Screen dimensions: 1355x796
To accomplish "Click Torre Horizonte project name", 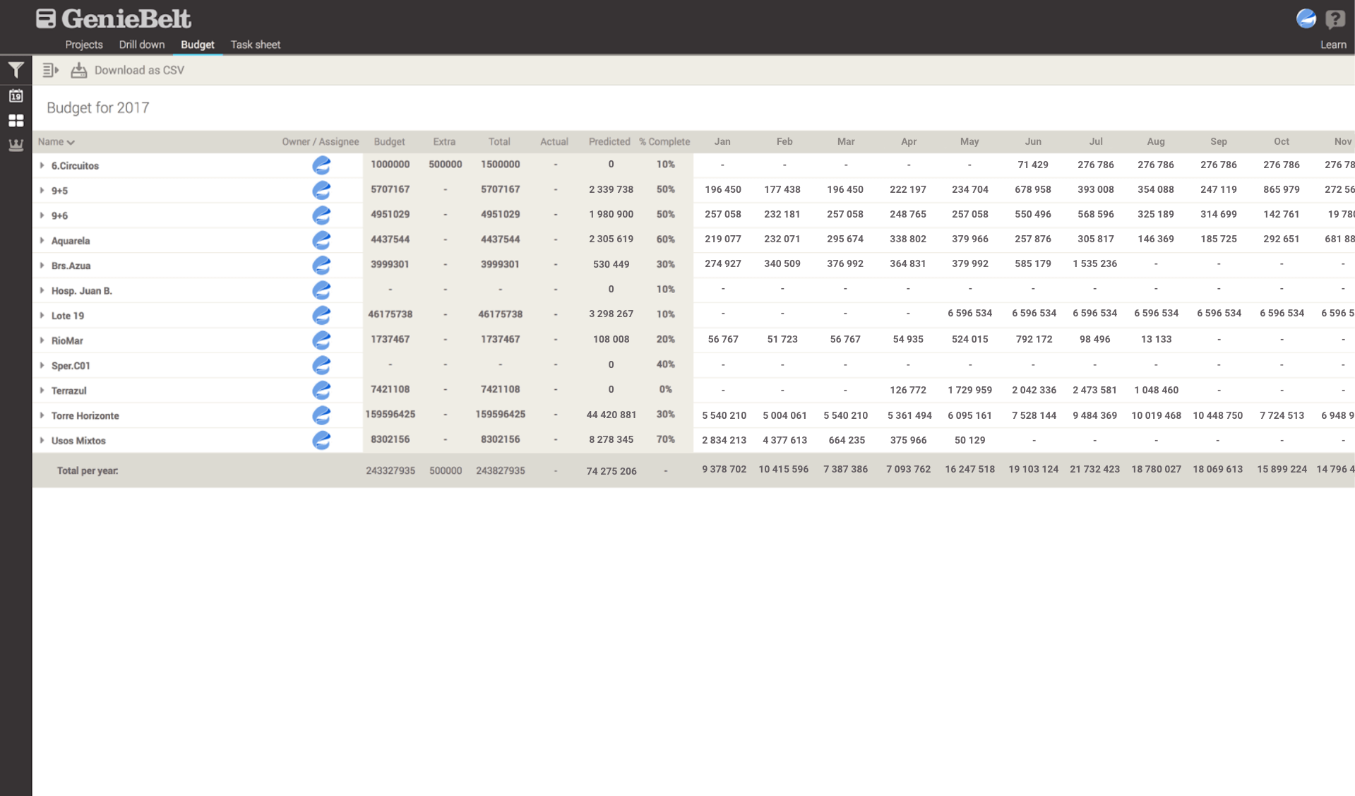I will point(85,416).
